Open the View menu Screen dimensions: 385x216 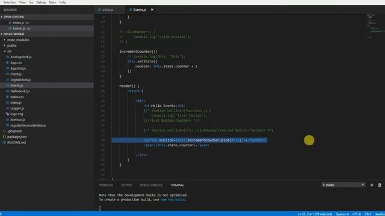click(22, 2)
